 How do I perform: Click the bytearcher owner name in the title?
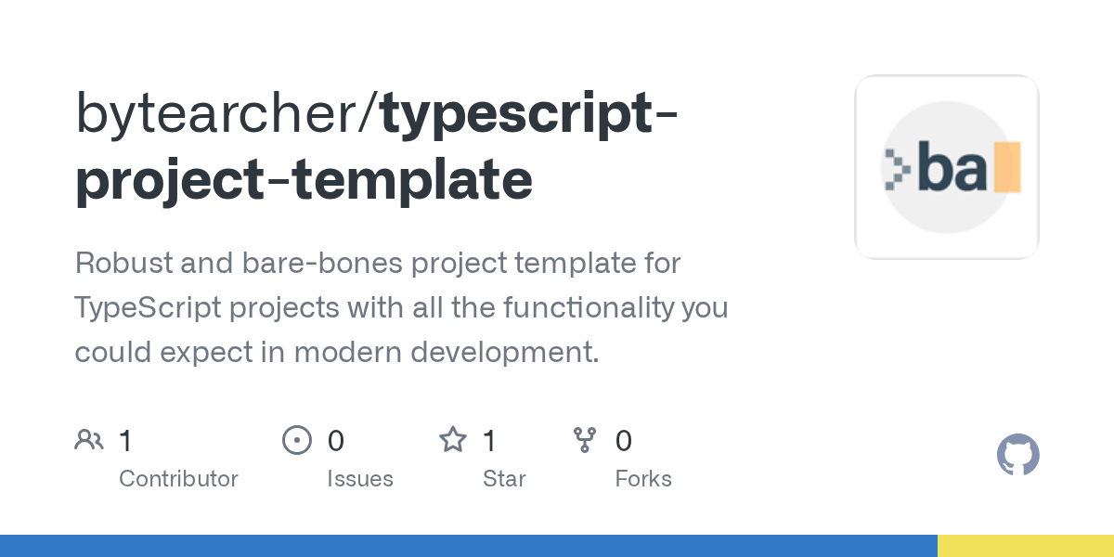tap(223, 114)
